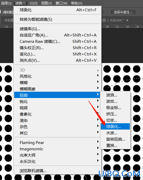Select 波纹... distort filter
The image size is (143, 180).
pyautogui.click(x=115, y=101)
